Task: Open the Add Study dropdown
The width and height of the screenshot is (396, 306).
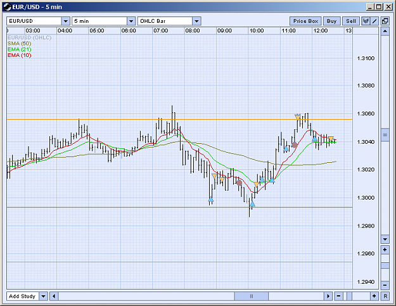Action: [x=44, y=296]
